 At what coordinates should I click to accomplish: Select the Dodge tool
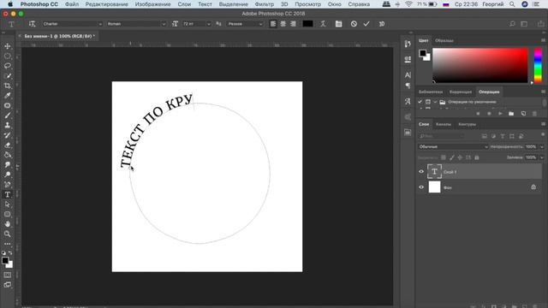pos(8,175)
